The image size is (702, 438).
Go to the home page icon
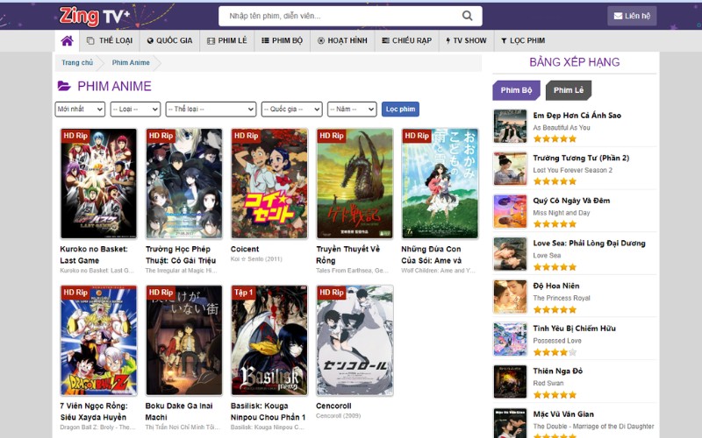click(x=68, y=40)
